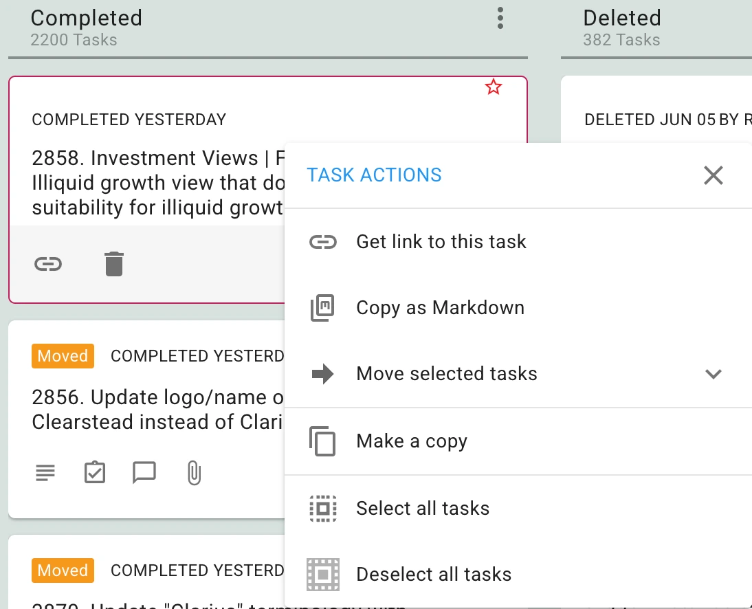Open task 2858 Investment Views card
This screenshot has width=752, height=609.
click(158, 183)
